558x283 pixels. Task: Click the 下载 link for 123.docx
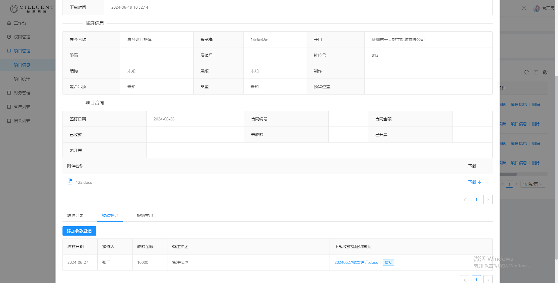(x=474, y=182)
